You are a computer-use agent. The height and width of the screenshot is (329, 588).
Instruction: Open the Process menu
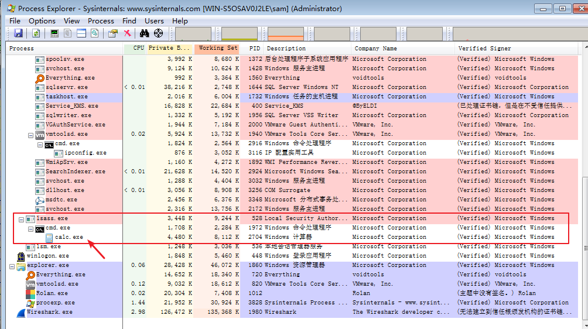click(101, 21)
